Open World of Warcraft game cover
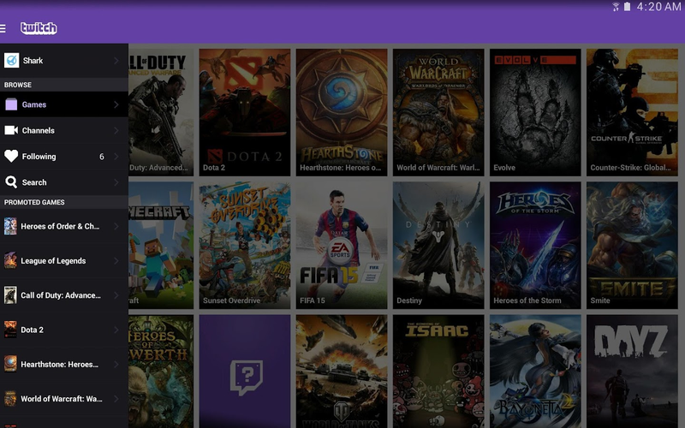 438,112
